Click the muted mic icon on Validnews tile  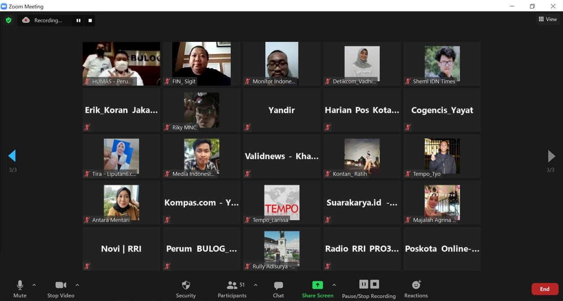coord(247,174)
